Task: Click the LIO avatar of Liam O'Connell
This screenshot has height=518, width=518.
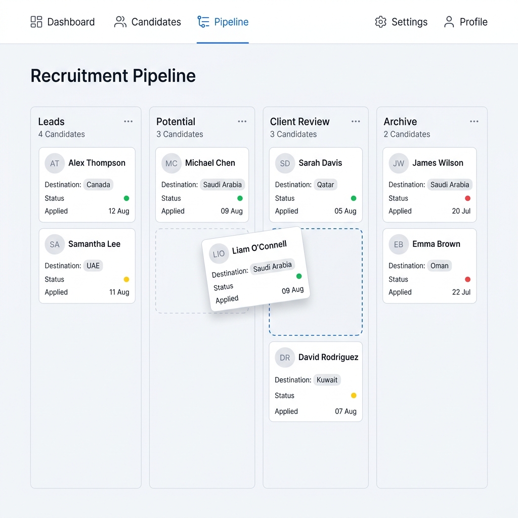Action: pos(219,254)
